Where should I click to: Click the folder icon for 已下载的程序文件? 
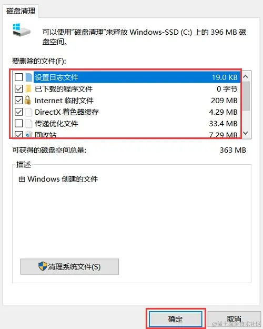29,89
